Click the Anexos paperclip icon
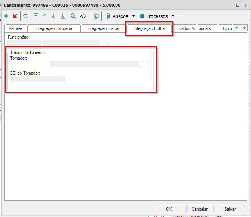251x217 pixels. [x=108, y=16]
